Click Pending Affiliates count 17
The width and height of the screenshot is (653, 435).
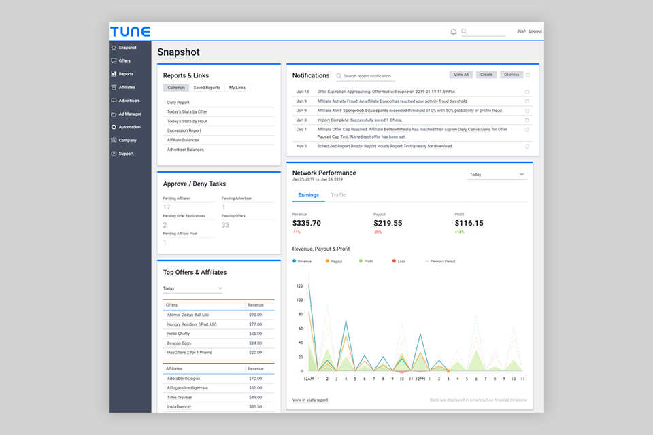[x=167, y=207]
